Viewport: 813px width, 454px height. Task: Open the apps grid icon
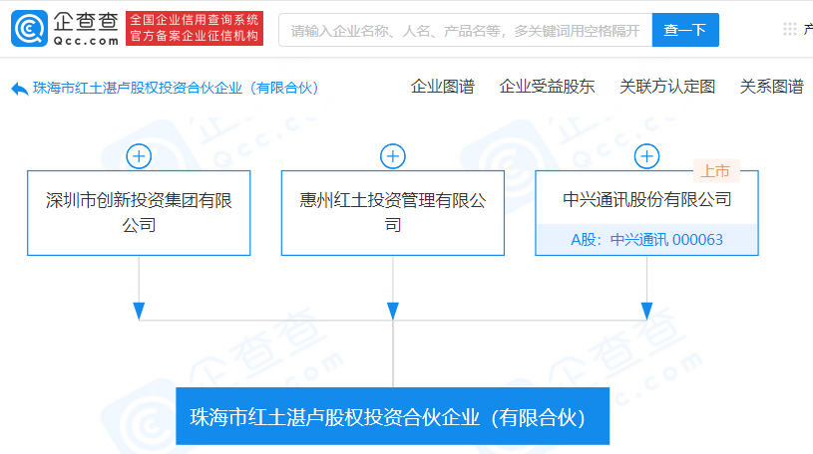tap(790, 29)
